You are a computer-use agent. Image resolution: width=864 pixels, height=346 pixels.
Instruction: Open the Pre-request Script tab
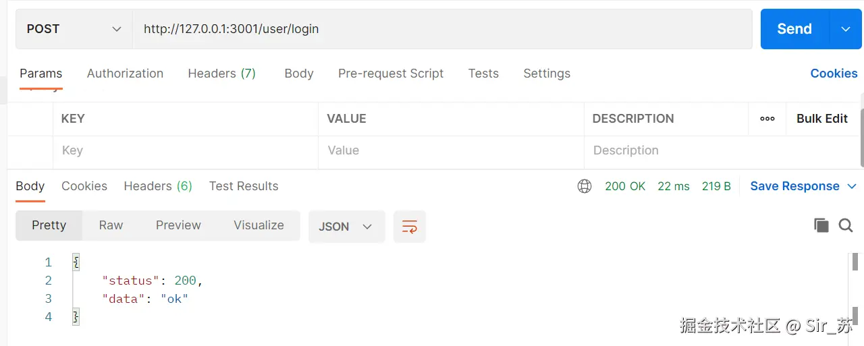[x=391, y=74]
